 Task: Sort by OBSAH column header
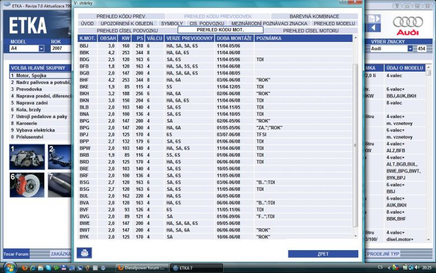click(108, 38)
